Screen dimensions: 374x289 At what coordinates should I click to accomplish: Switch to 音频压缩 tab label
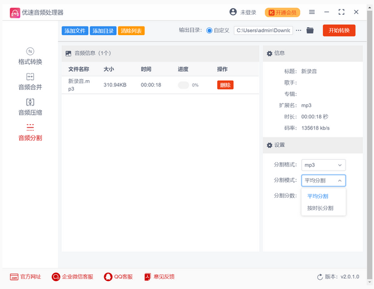pyautogui.click(x=30, y=113)
